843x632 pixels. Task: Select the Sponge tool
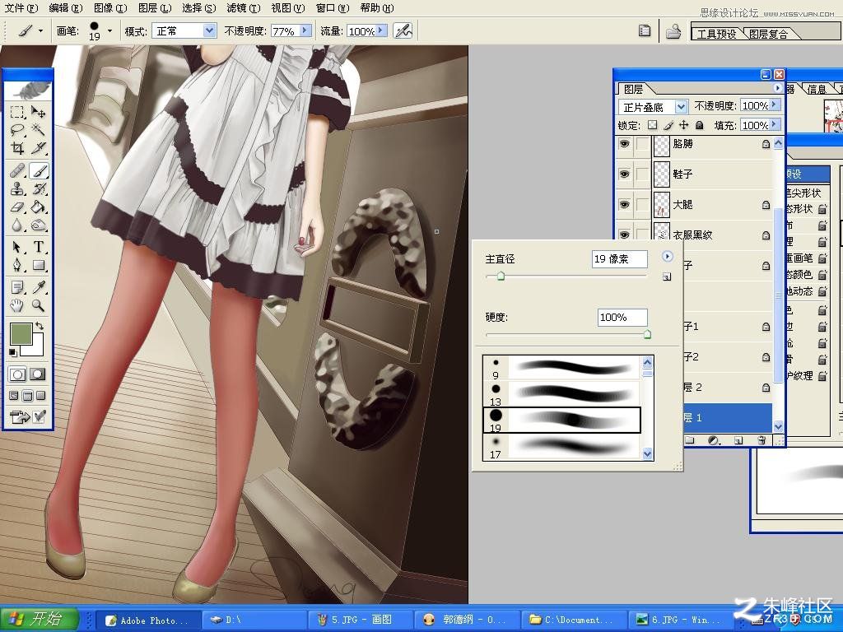pyautogui.click(x=38, y=224)
